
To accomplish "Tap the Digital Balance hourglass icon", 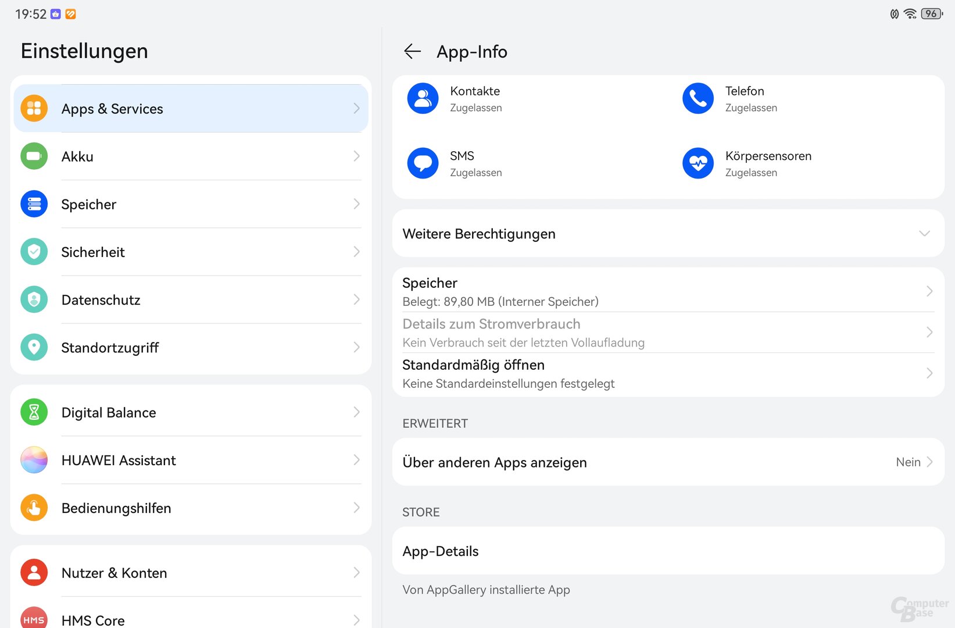I will point(34,412).
